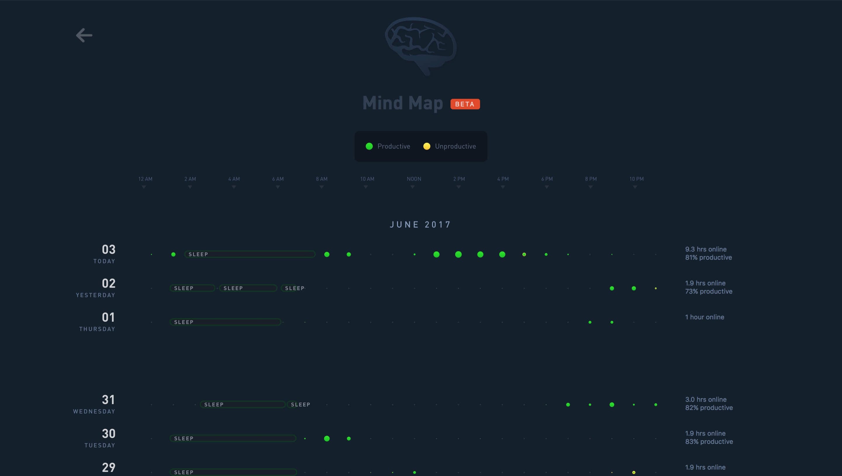
Task: Toggle the Productive legend filter
Action: (393, 146)
